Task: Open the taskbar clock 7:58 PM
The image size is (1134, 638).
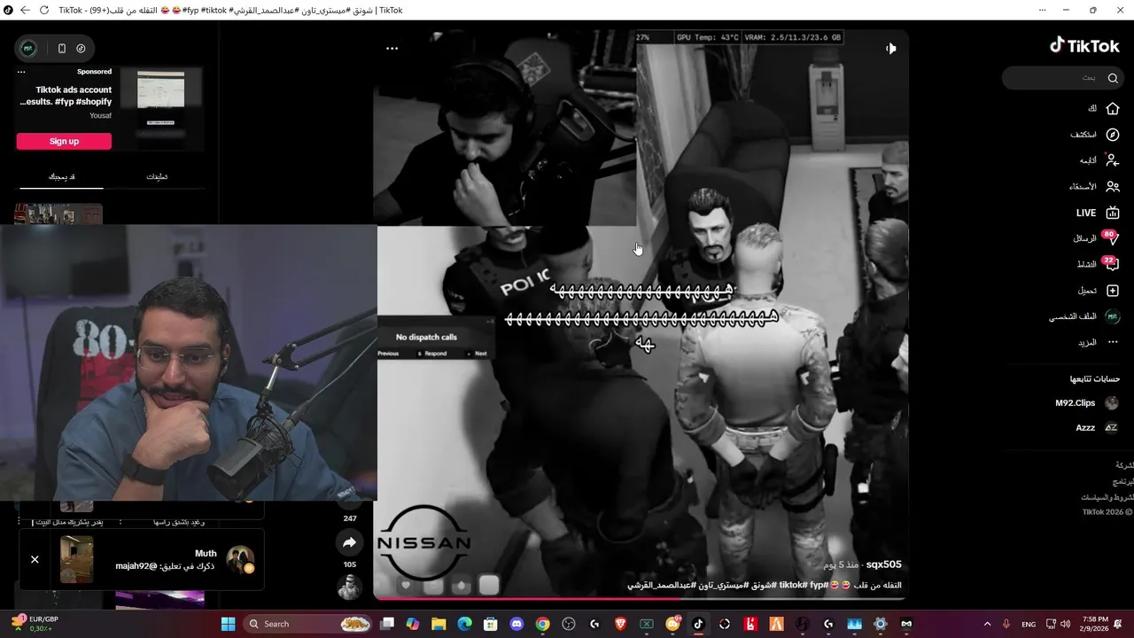Action: point(1095,624)
